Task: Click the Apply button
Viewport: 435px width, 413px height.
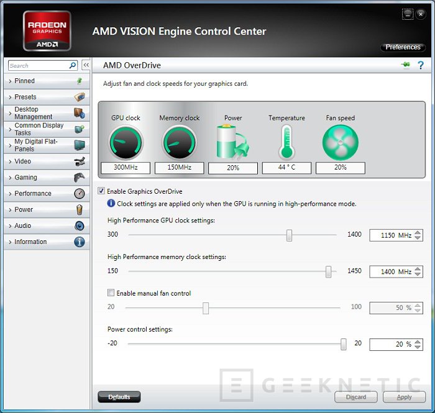Action: [404, 397]
